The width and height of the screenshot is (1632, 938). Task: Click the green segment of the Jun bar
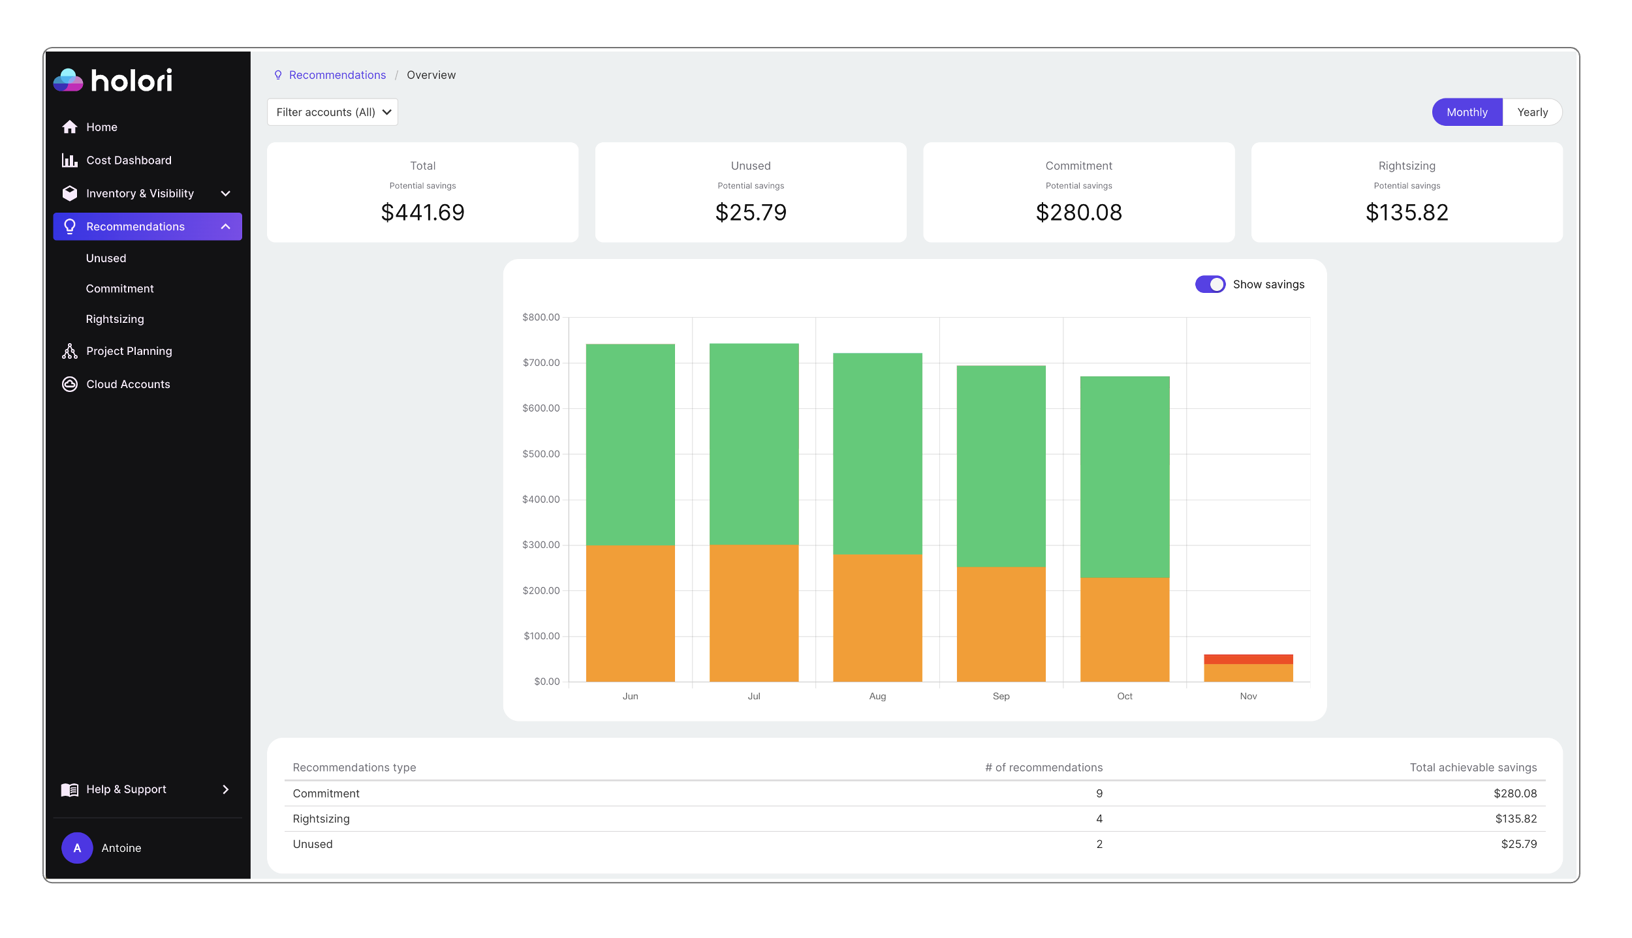pyautogui.click(x=631, y=444)
